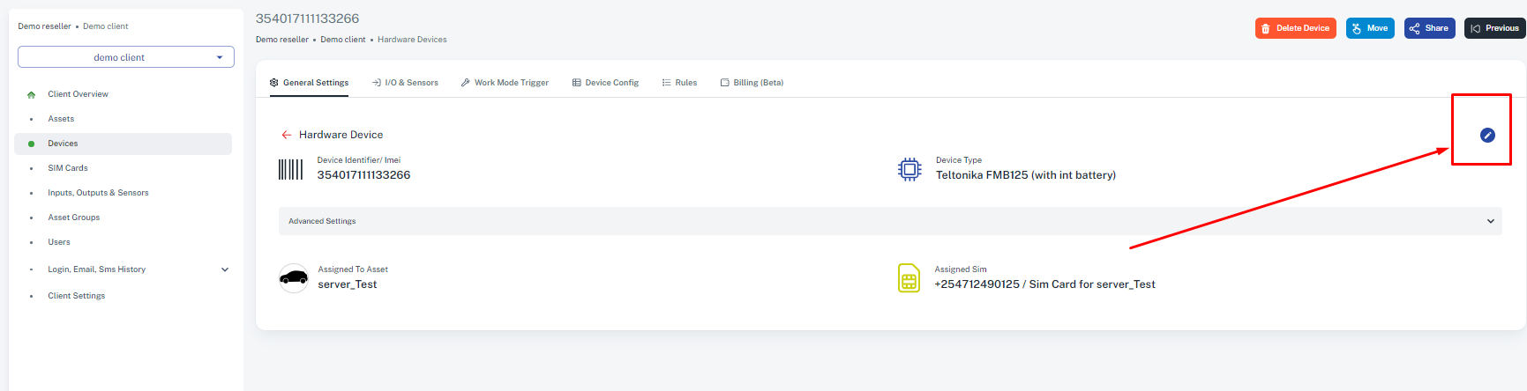This screenshot has width=1527, height=391.
Task: Click the red Delete Device button
Action: [1296, 28]
